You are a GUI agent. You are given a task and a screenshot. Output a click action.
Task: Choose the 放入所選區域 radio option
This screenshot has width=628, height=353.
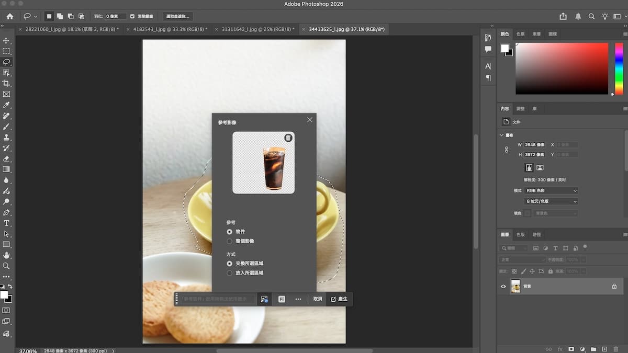229,273
